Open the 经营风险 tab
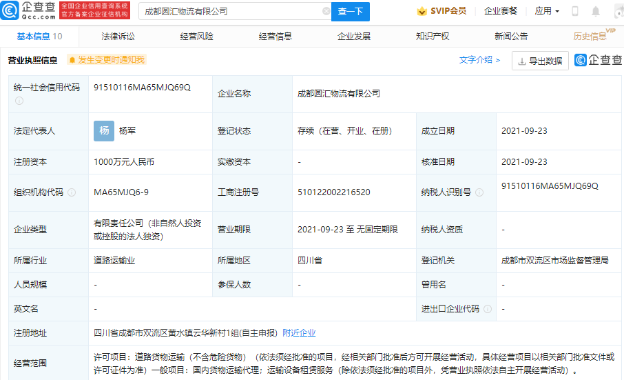The image size is (624, 380). click(x=196, y=37)
